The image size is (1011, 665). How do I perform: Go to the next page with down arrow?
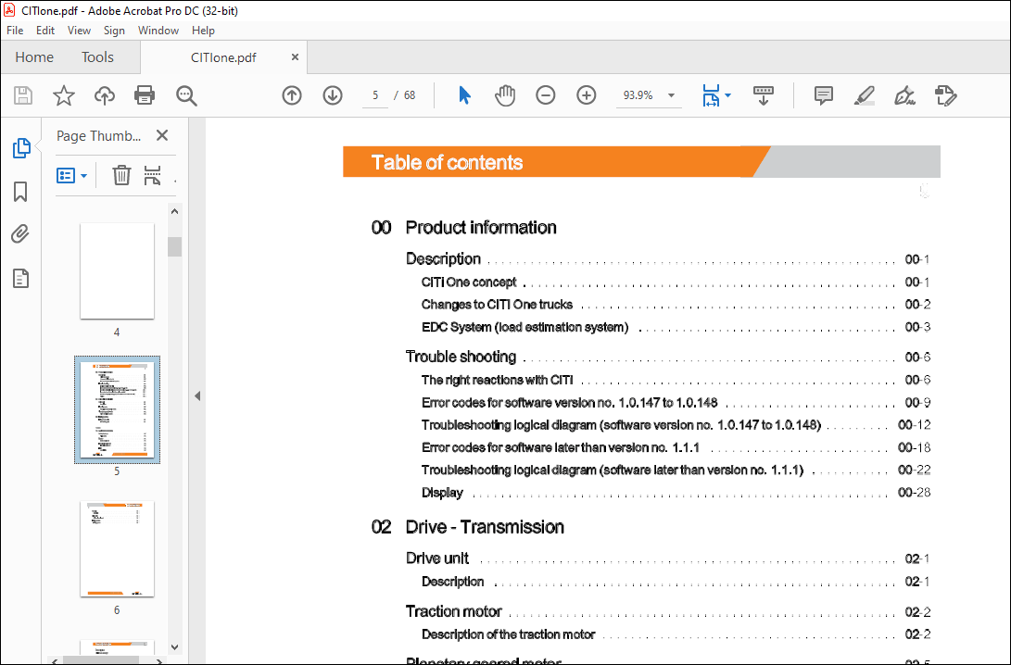pyautogui.click(x=332, y=94)
